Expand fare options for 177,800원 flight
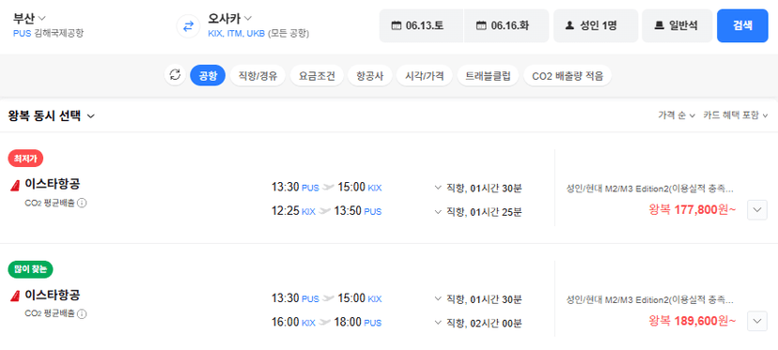This screenshot has width=778, height=350. click(x=757, y=209)
